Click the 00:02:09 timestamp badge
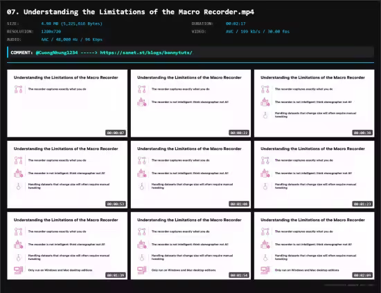The width and height of the screenshot is (381, 293). [x=362, y=275]
